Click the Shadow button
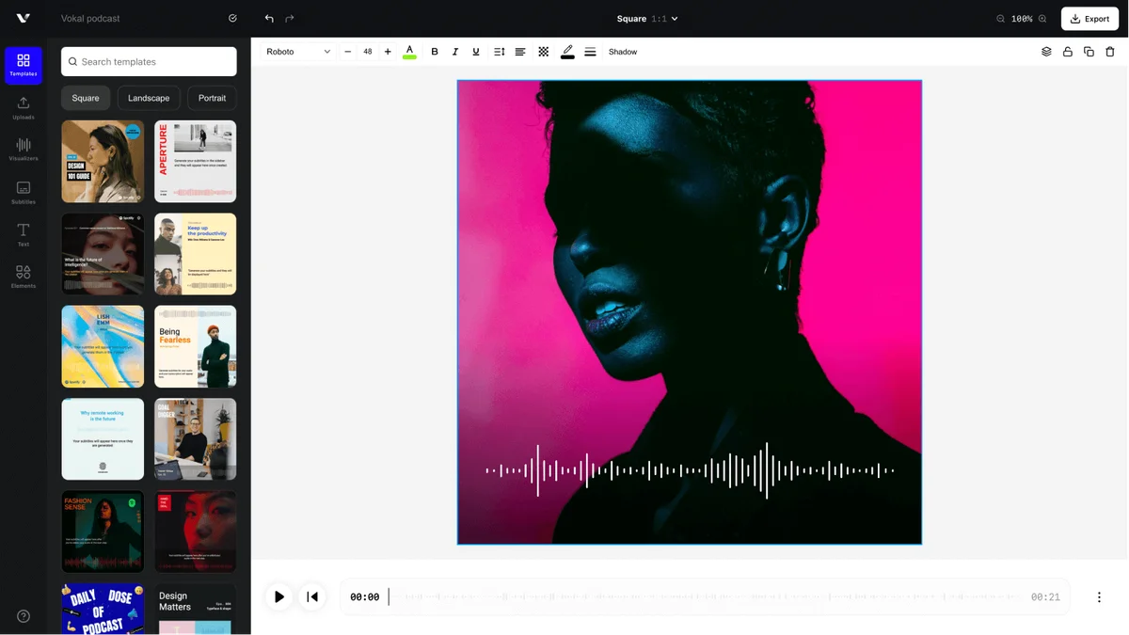The image size is (1129, 635). coord(623,52)
